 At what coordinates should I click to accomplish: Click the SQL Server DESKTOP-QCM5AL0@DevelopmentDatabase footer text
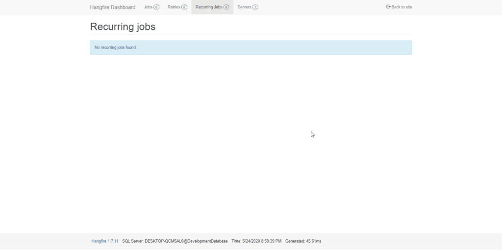175,241
